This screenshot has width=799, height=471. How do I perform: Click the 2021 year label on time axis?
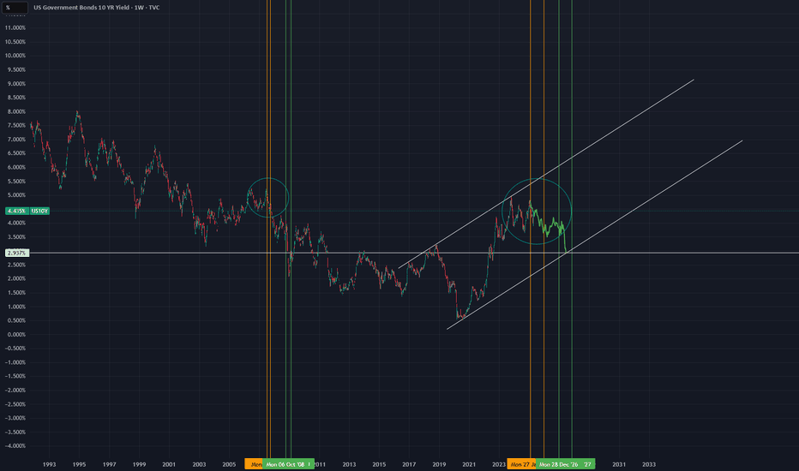pyautogui.click(x=469, y=464)
